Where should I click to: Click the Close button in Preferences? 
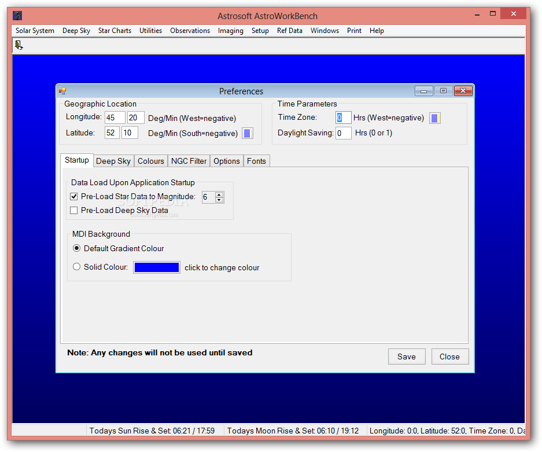click(449, 357)
